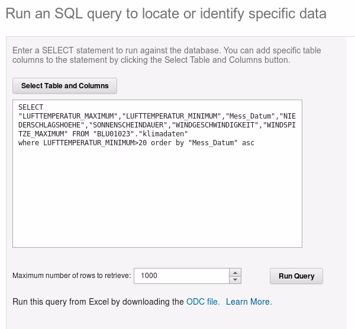Place cursor at the "asc" keyword
The width and height of the screenshot is (355, 329).
coord(248,143)
